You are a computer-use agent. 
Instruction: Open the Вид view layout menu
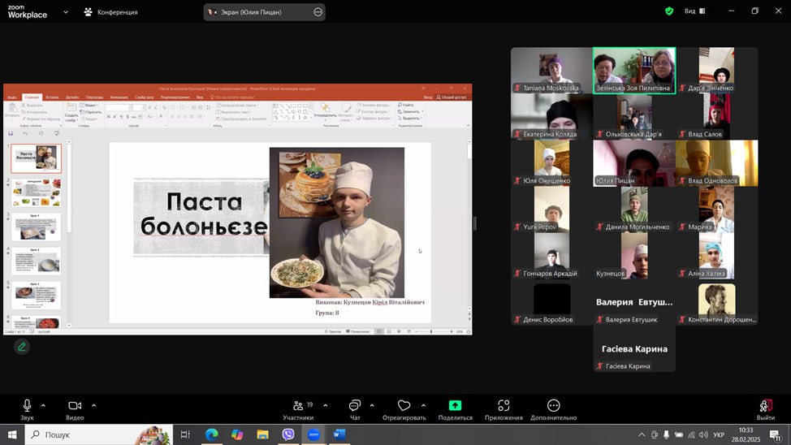(694, 11)
